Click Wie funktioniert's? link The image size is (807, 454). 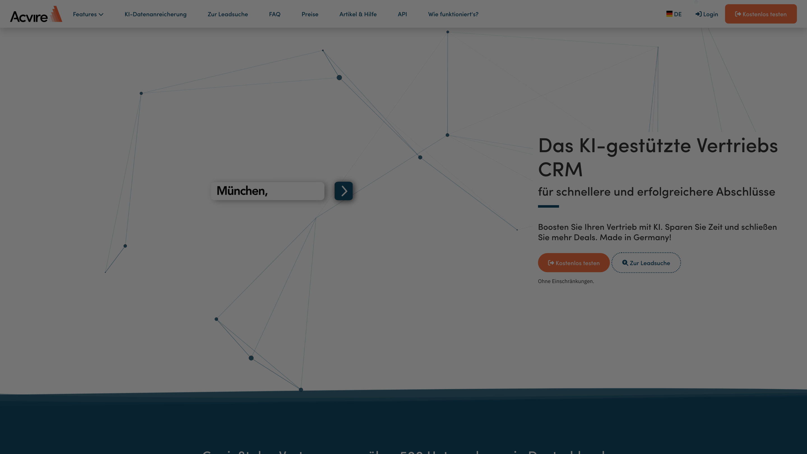pos(453,14)
